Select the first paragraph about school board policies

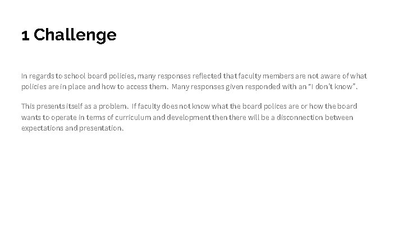(x=194, y=81)
